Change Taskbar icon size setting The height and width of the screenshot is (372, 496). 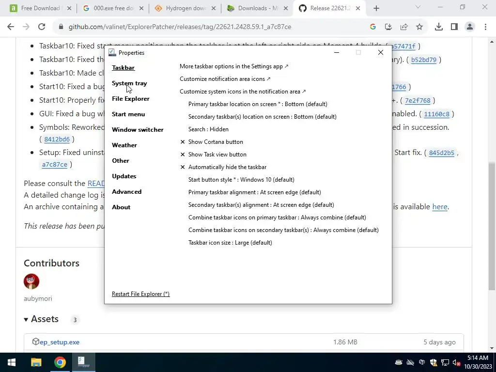point(230,243)
